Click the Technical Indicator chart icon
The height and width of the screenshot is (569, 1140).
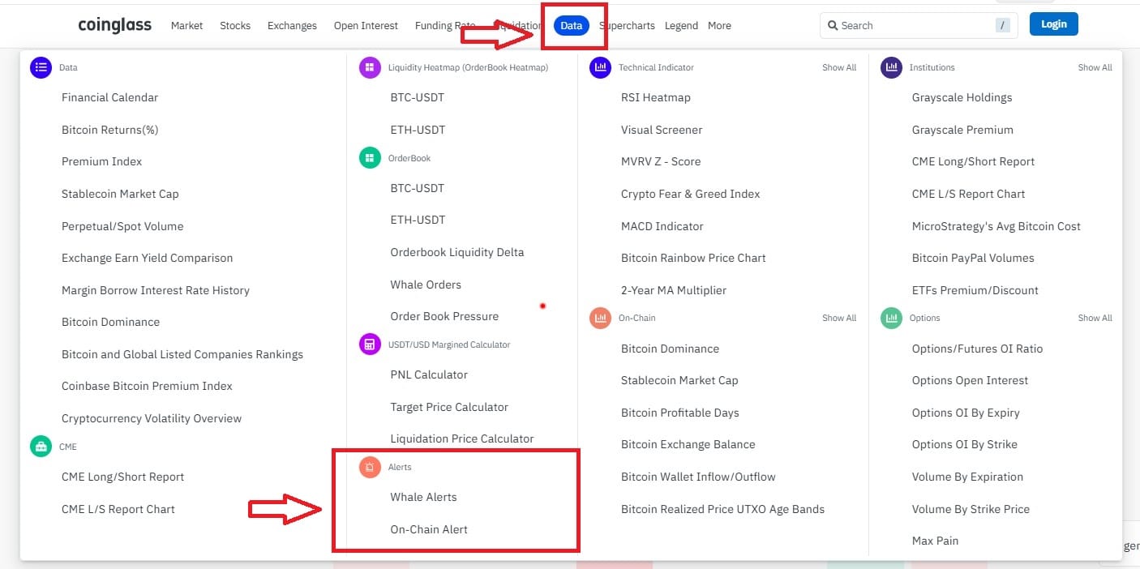[600, 67]
